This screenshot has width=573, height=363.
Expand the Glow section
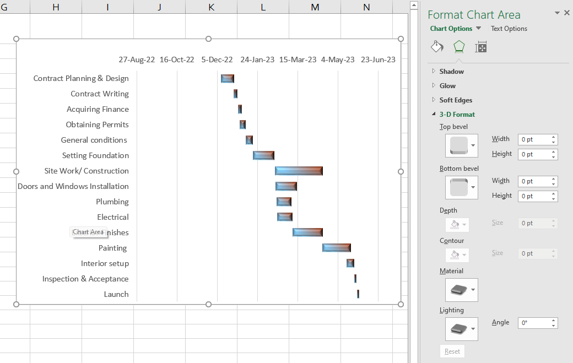pos(447,86)
